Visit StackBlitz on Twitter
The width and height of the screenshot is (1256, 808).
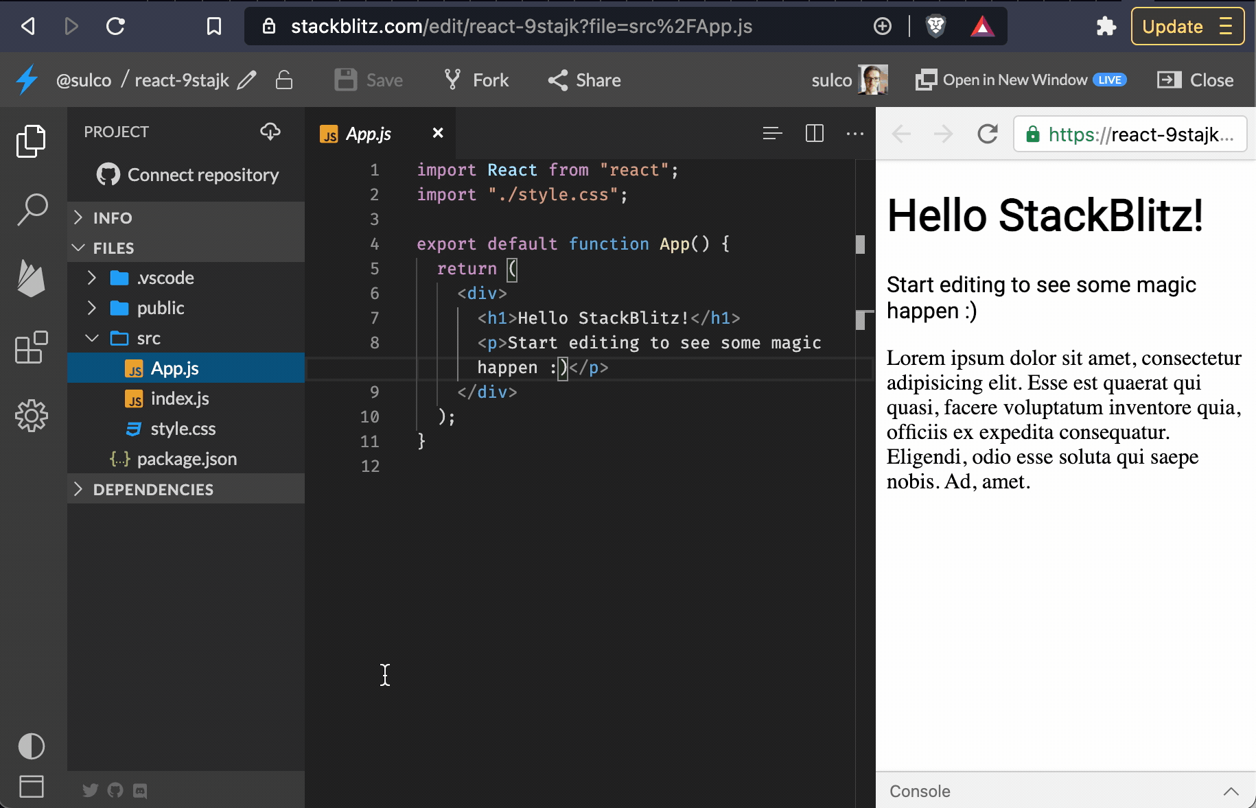point(90,790)
